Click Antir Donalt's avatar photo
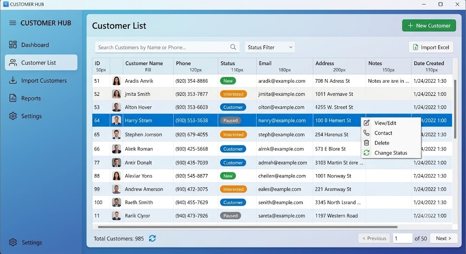 click(x=116, y=163)
